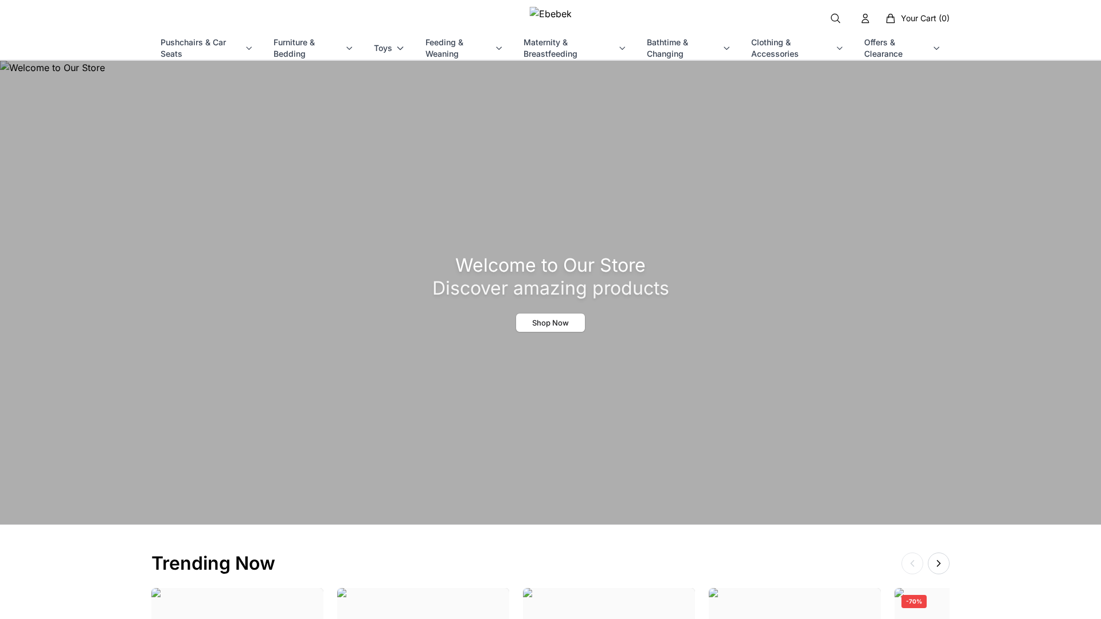Expand Feeding & Weaning chevron
1101x619 pixels.
click(499, 48)
